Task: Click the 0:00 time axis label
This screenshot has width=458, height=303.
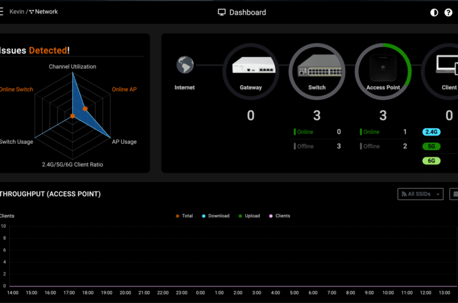Action: click(x=200, y=293)
